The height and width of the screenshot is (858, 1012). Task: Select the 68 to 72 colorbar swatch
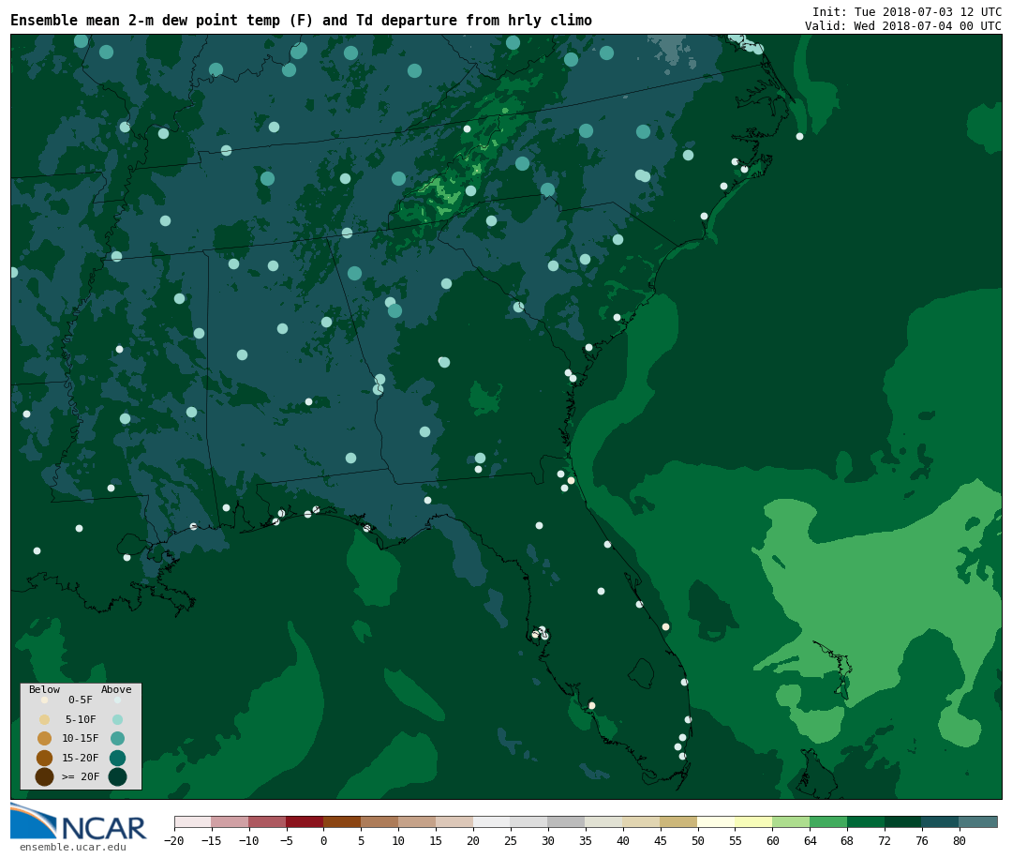tap(866, 821)
